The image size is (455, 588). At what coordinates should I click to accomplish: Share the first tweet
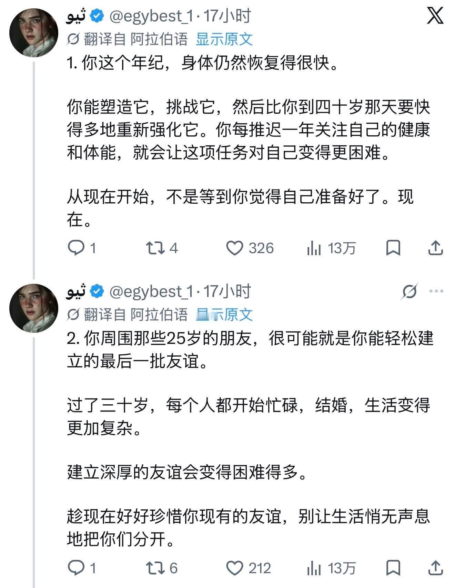435,248
